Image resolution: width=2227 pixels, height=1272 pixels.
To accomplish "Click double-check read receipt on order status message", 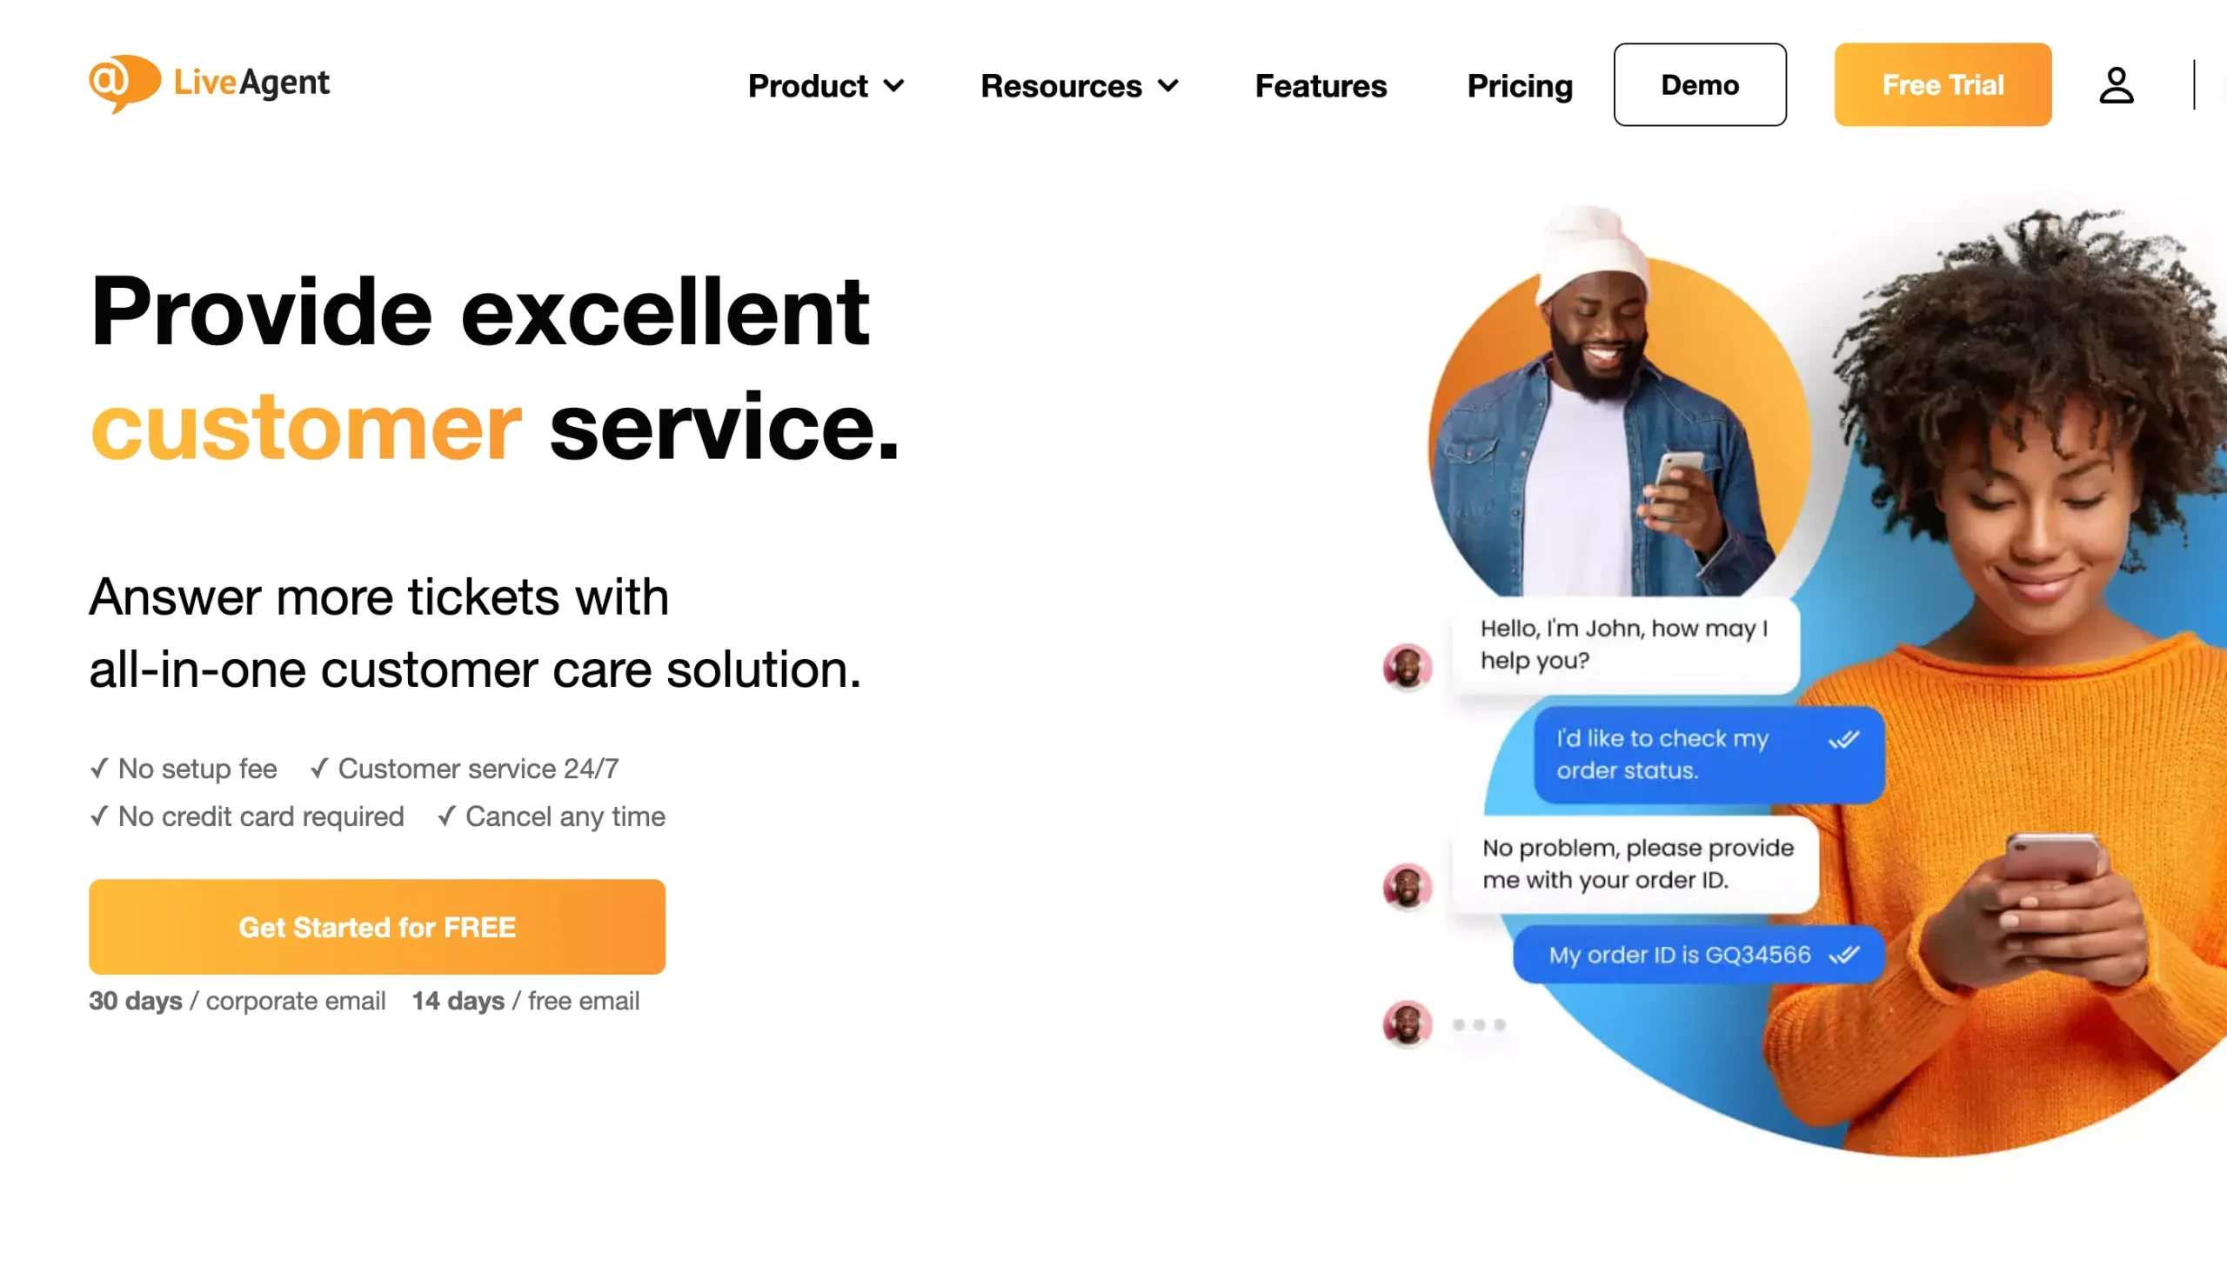I will (x=1843, y=741).
